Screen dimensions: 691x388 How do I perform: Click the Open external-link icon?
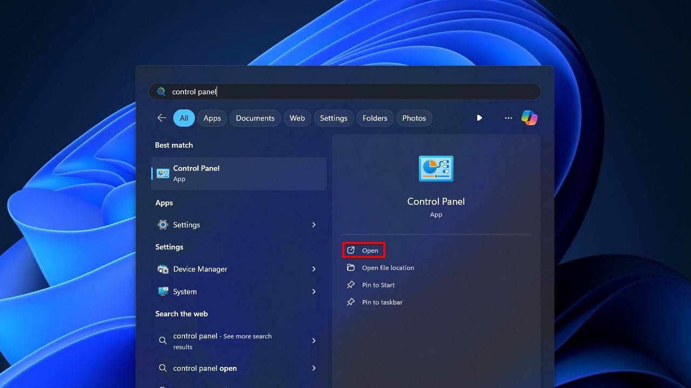(x=351, y=250)
